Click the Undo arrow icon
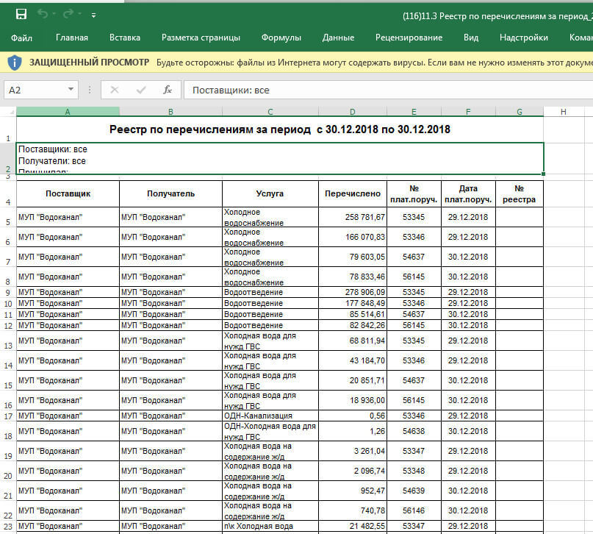 pyautogui.click(x=43, y=14)
